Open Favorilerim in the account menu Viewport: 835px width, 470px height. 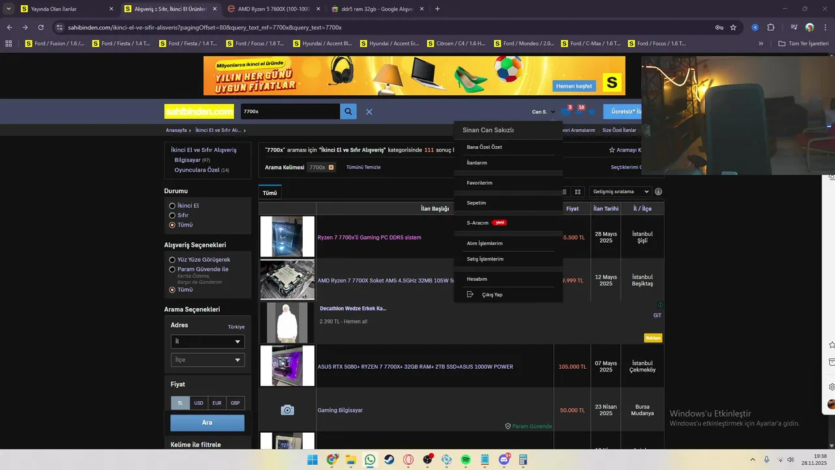coord(479,183)
